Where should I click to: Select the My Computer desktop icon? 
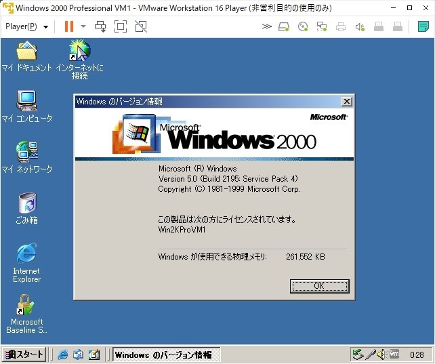click(x=26, y=106)
